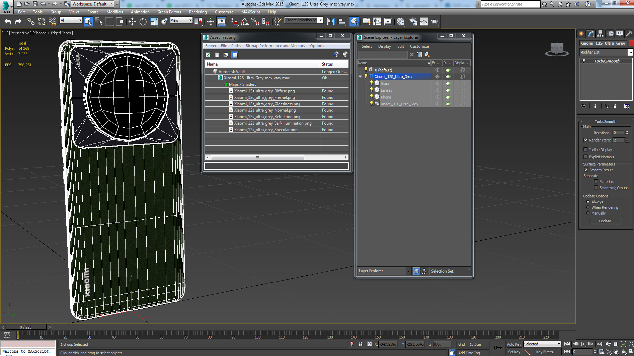
Task: Toggle the Angle Snap button
Action: click(x=244, y=22)
